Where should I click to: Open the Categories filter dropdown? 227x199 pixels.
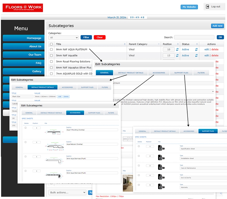point(64,37)
